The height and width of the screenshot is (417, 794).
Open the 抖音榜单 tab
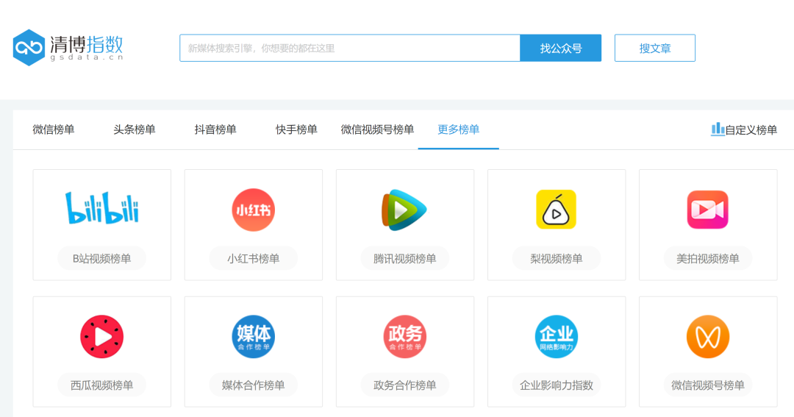click(x=215, y=129)
